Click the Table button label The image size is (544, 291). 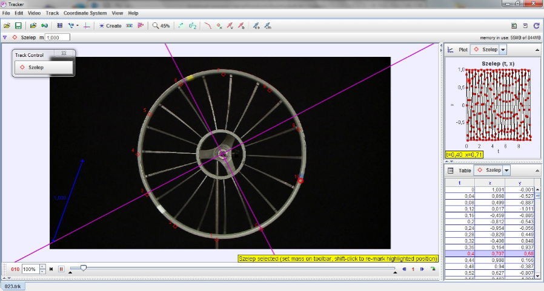[464, 171]
